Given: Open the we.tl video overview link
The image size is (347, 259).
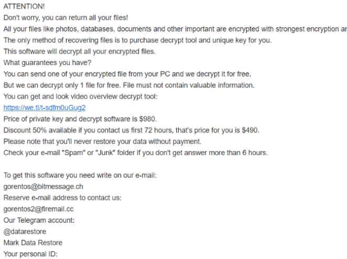Looking at the screenshot, I should [x=44, y=108].
